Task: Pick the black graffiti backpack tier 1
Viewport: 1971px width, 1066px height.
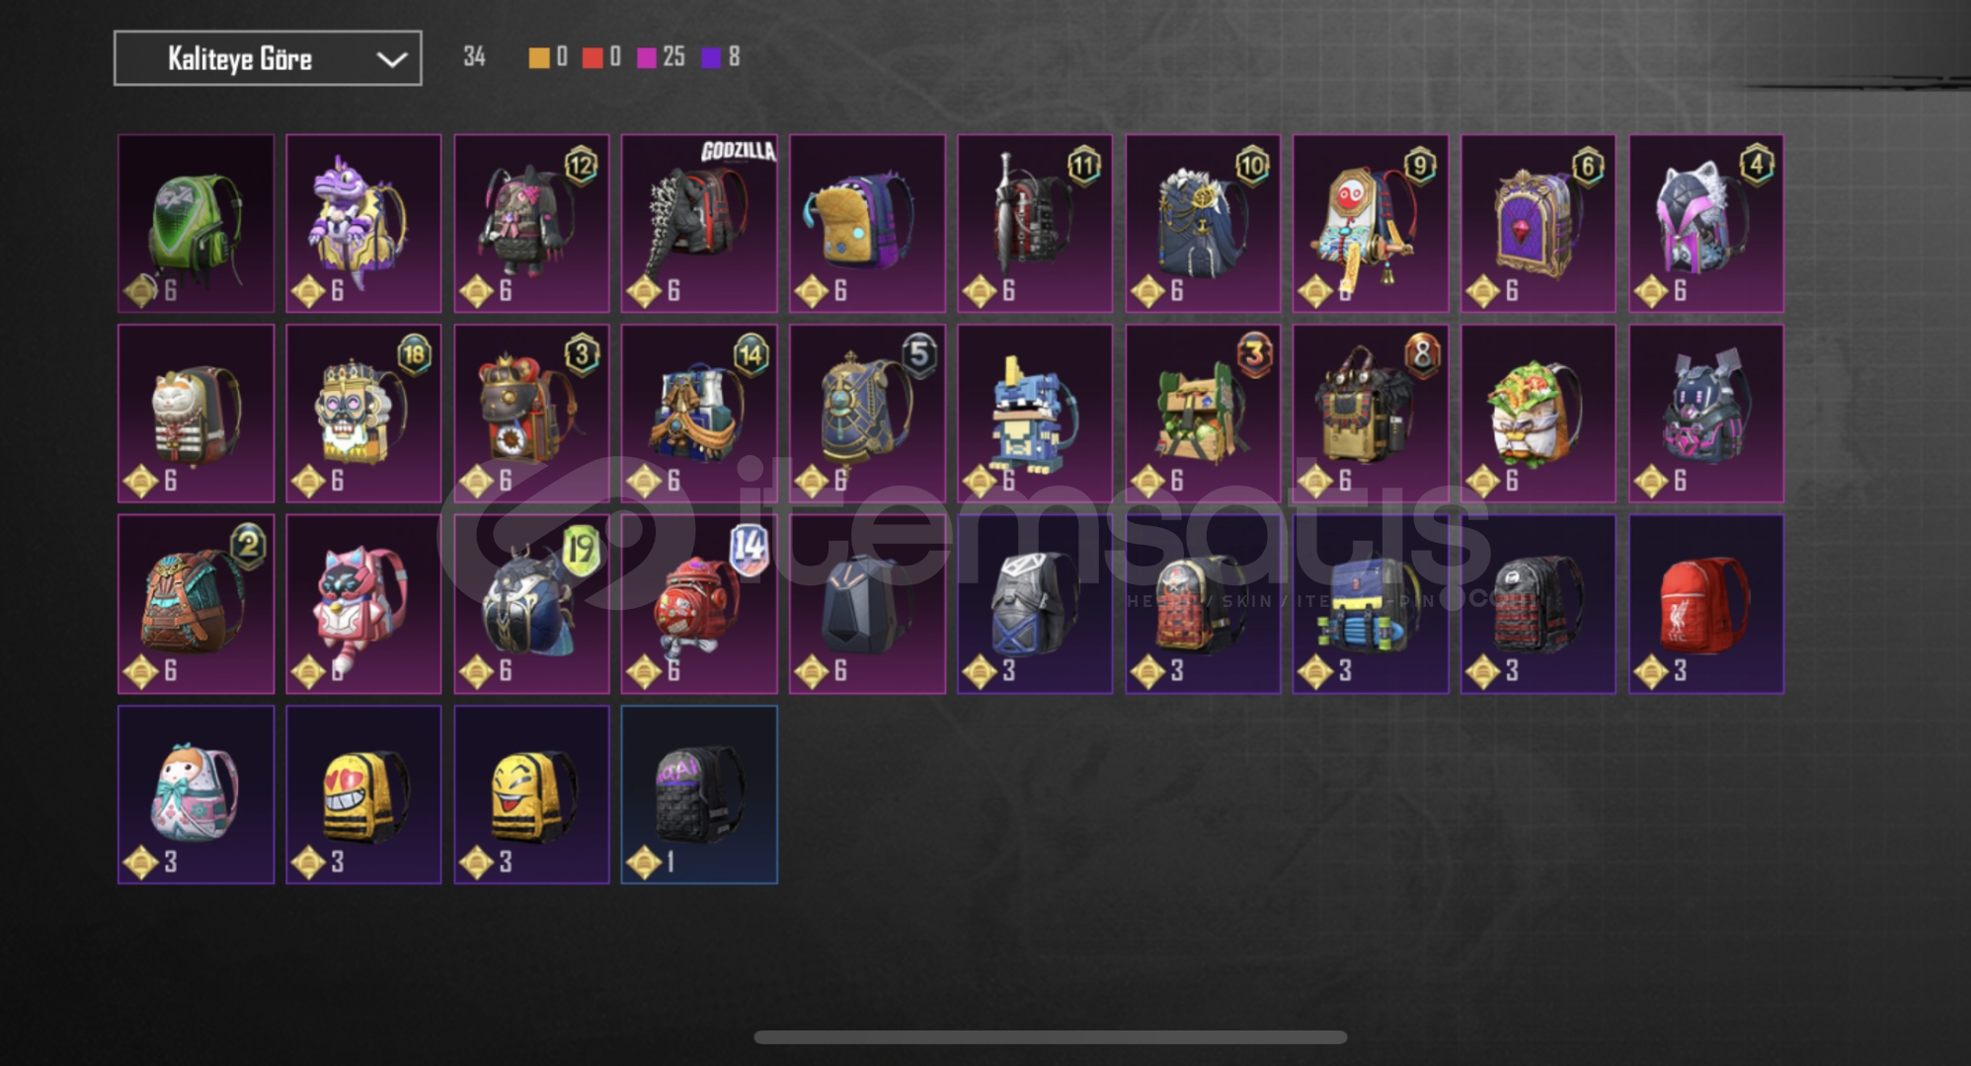Action: tap(699, 795)
